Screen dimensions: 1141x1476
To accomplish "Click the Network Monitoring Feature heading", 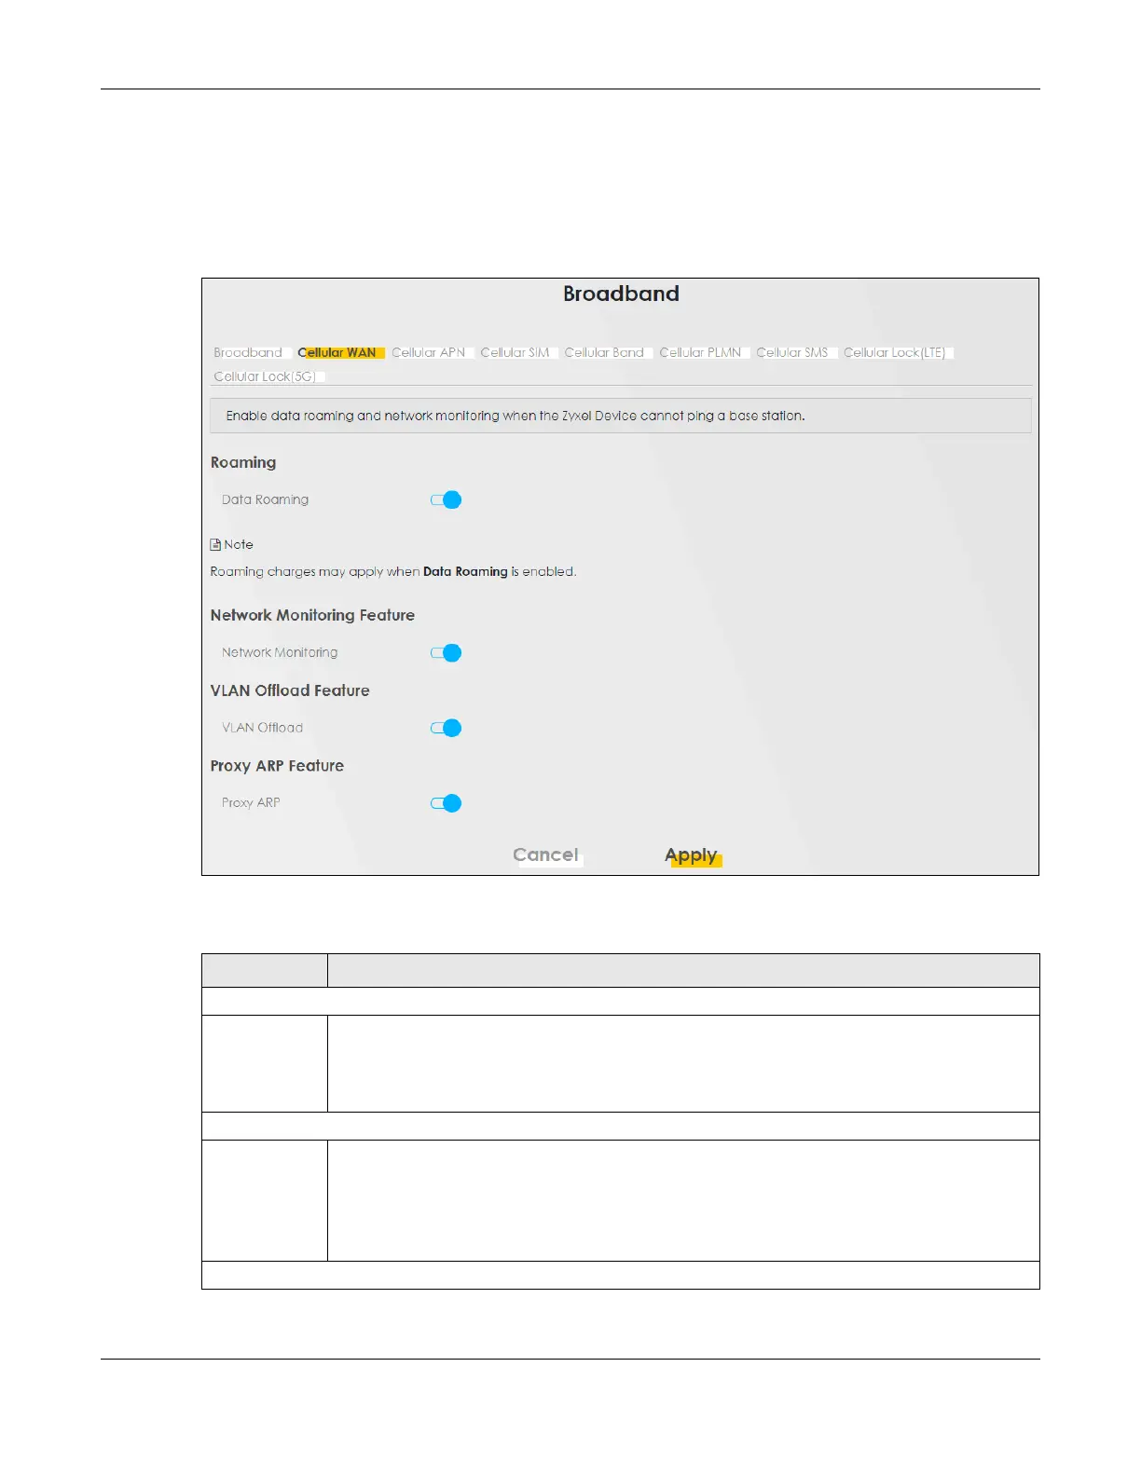I will click(x=312, y=616).
